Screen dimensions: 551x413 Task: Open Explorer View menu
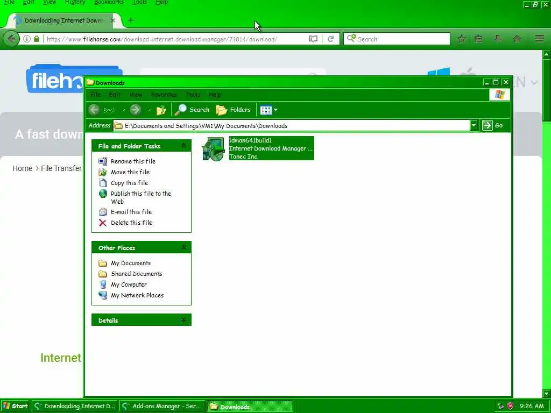(136, 95)
